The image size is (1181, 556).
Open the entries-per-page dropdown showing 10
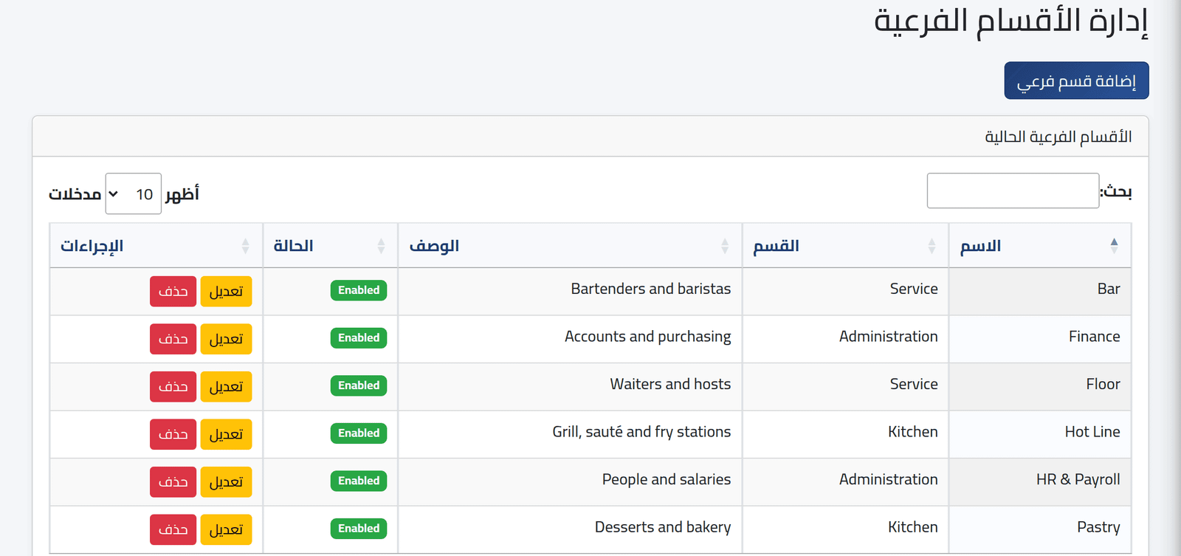click(133, 194)
